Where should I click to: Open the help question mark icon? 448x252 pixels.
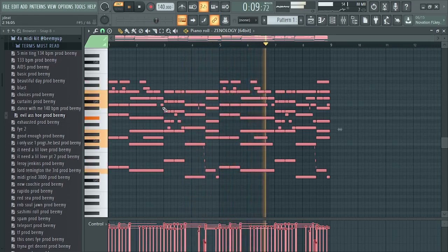(x=406, y=7)
